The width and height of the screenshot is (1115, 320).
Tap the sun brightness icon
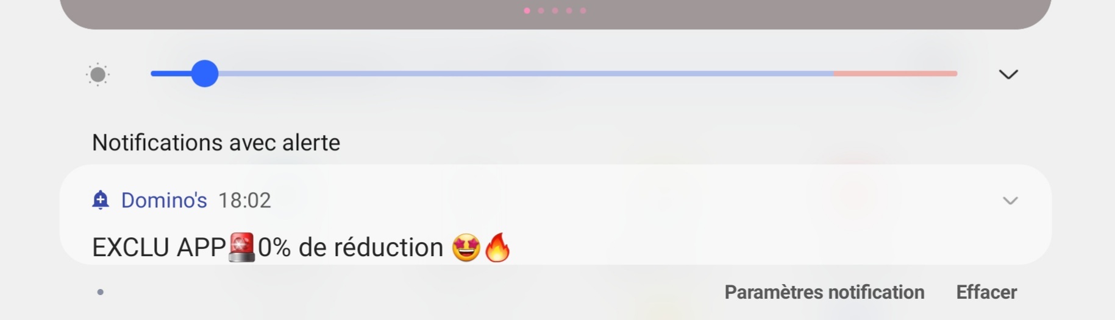pyautogui.click(x=98, y=75)
